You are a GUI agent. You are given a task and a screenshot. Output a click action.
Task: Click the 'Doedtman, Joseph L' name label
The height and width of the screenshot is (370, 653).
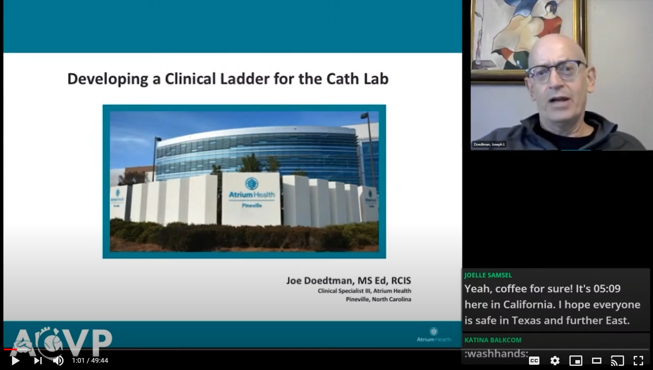point(489,144)
